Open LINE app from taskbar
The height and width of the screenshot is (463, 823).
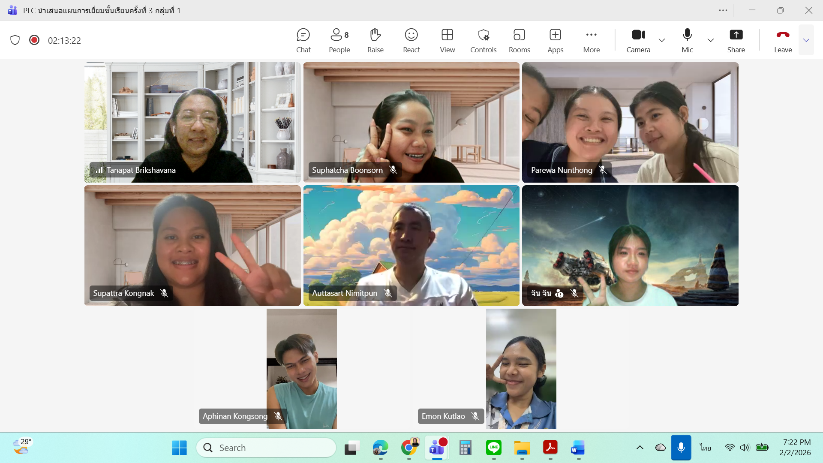click(494, 448)
